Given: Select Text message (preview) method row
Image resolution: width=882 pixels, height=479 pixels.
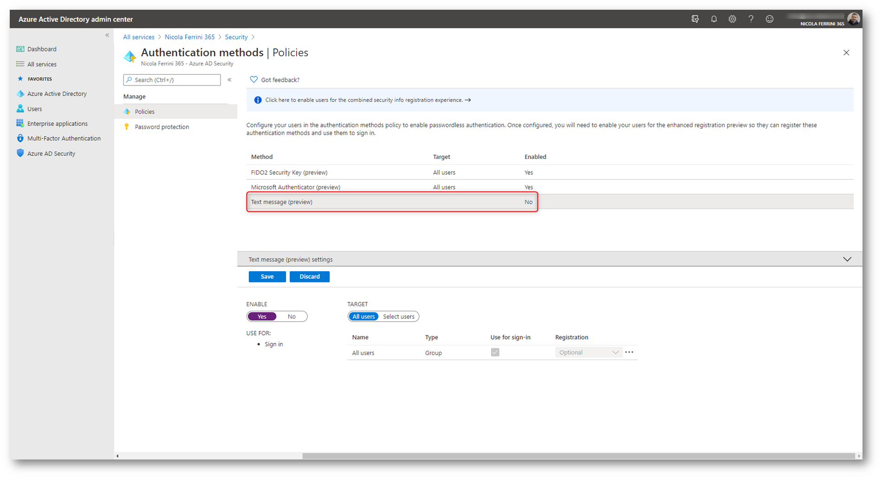Looking at the screenshot, I should coord(550,202).
